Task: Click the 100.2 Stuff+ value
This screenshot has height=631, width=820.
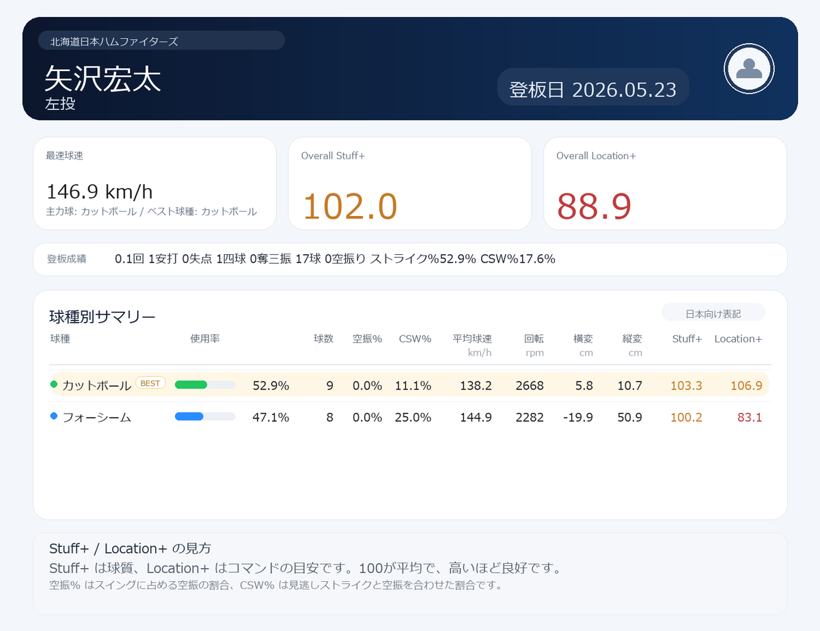Action: tap(686, 417)
